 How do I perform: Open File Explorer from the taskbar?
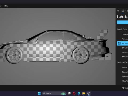pyautogui.click(x=84, y=93)
